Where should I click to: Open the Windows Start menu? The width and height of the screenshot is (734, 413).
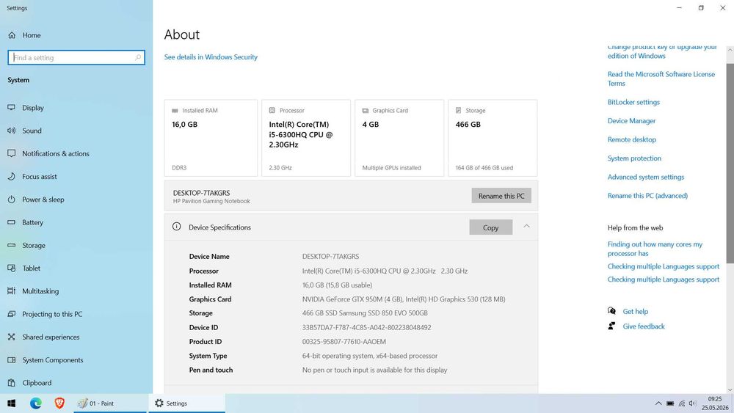click(x=12, y=403)
